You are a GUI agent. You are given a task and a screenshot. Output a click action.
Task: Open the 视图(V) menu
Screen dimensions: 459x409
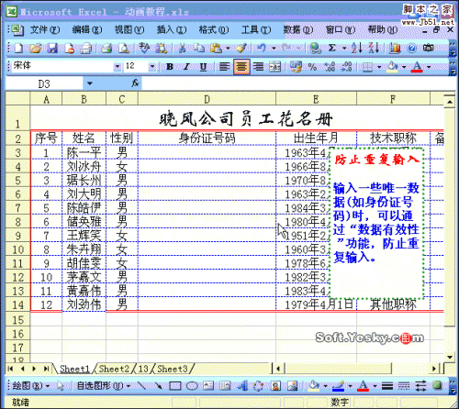tap(129, 29)
